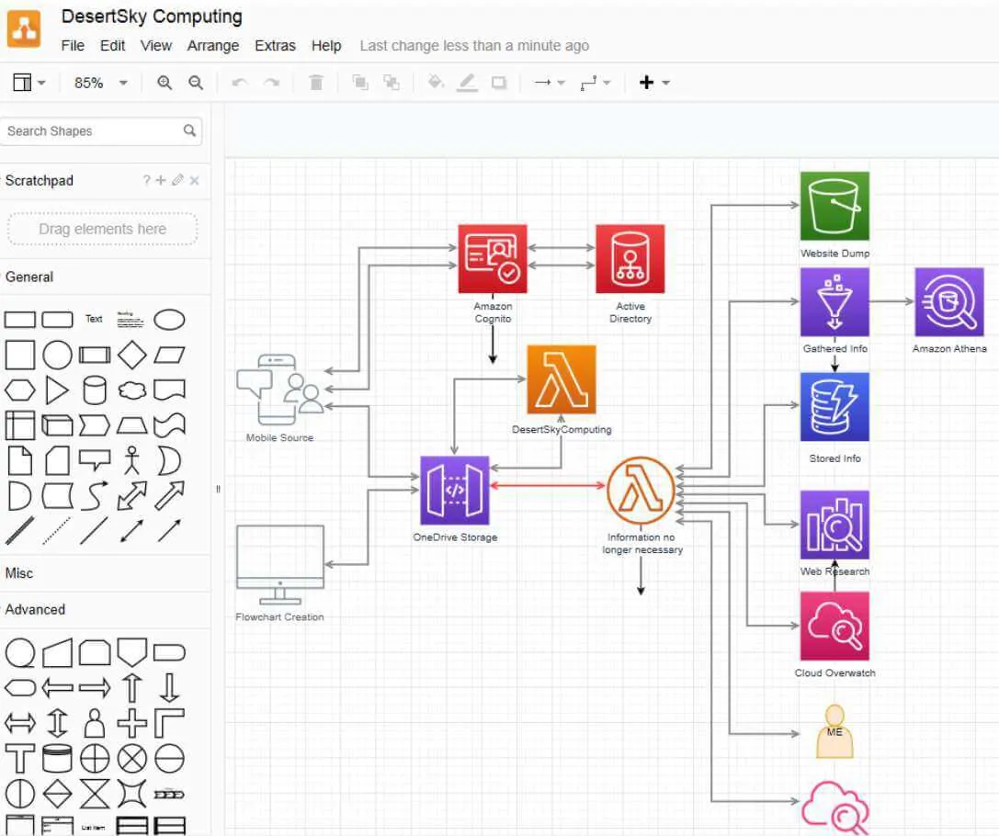Click the ME user figure node
The width and height of the screenshot is (999, 836).
[834, 731]
